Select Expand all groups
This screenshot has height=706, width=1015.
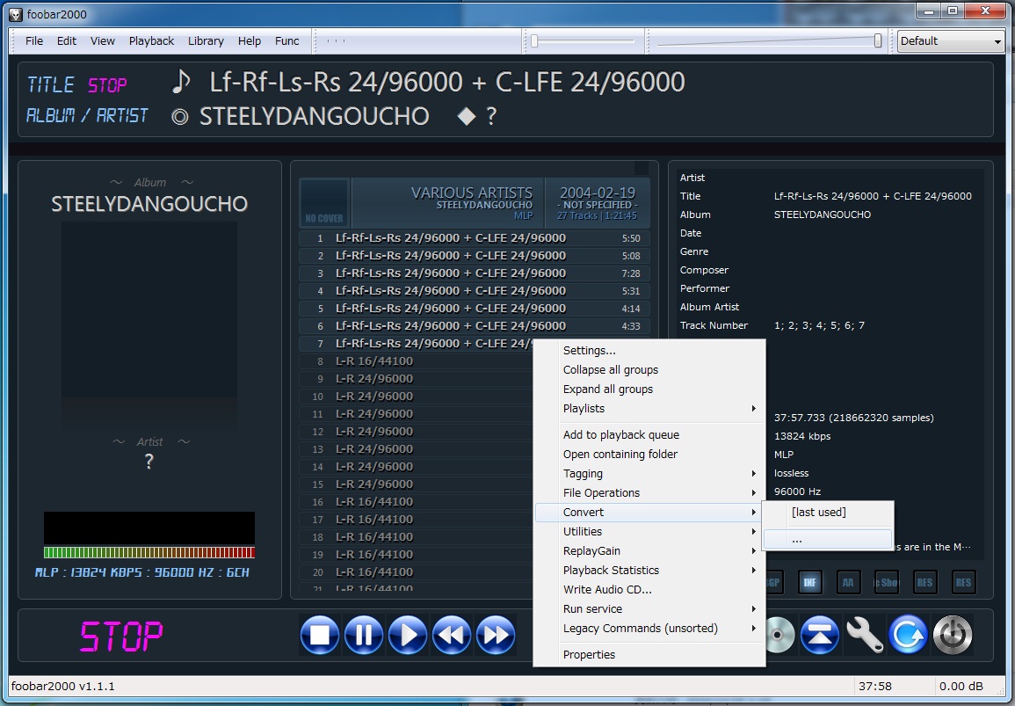pos(649,389)
